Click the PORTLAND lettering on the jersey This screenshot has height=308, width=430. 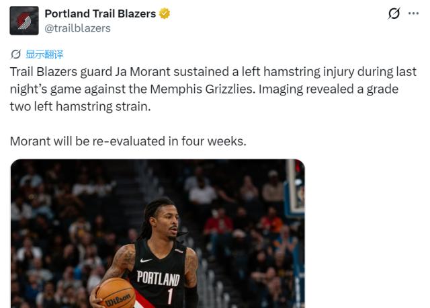(159, 278)
